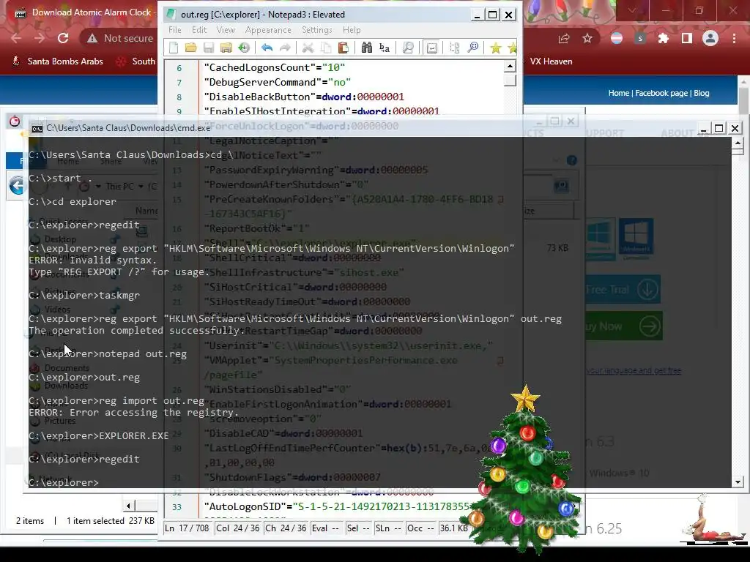Click the Open file folder icon in Notepad3
Image resolution: width=750 pixels, height=562 pixels.
[x=191, y=48]
